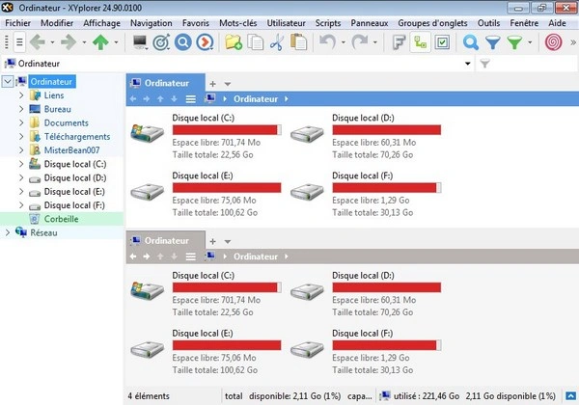The image size is (579, 405).
Task: Toggle the checkbox selection toolbar button
Action: click(442, 41)
